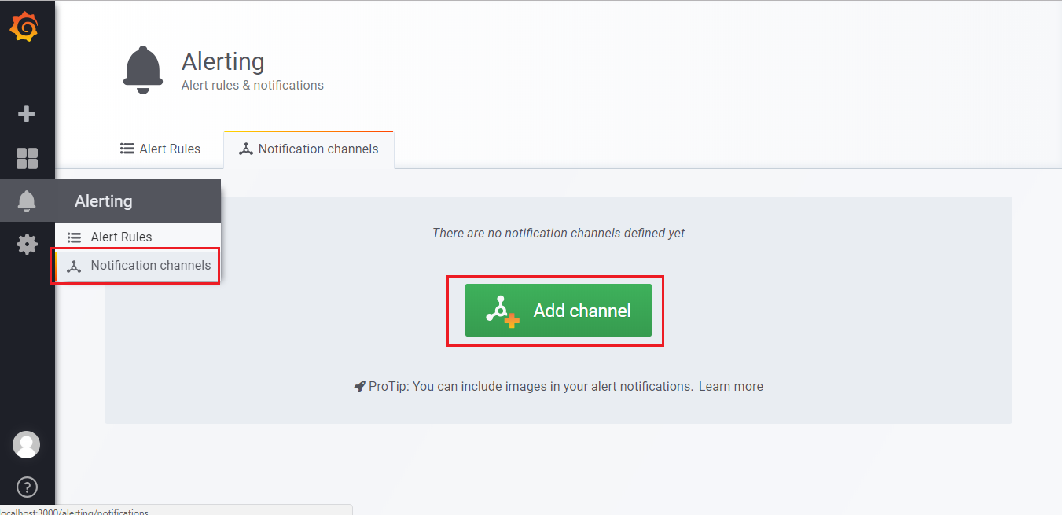Click the "Alert rules & notifications" subtitle
Image resolution: width=1062 pixels, height=515 pixels.
point(252,85)
